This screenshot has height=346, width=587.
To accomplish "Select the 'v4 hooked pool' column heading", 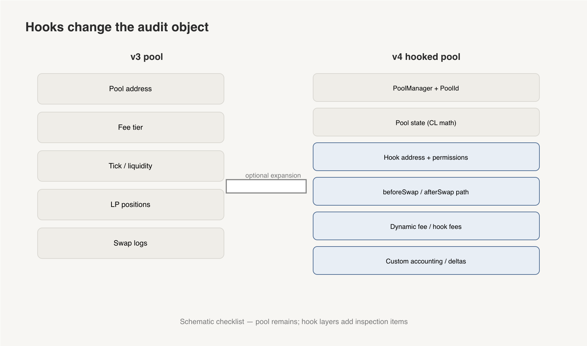I will pyautogui.click(x=426, y=57).
